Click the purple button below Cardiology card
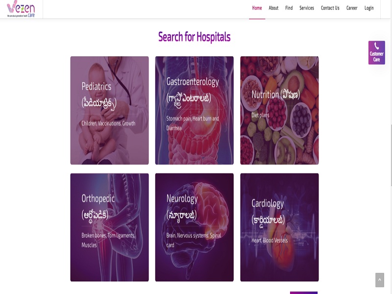Image resolution: width=392 pixels, height=294 pixels. (x=304, y=293)
